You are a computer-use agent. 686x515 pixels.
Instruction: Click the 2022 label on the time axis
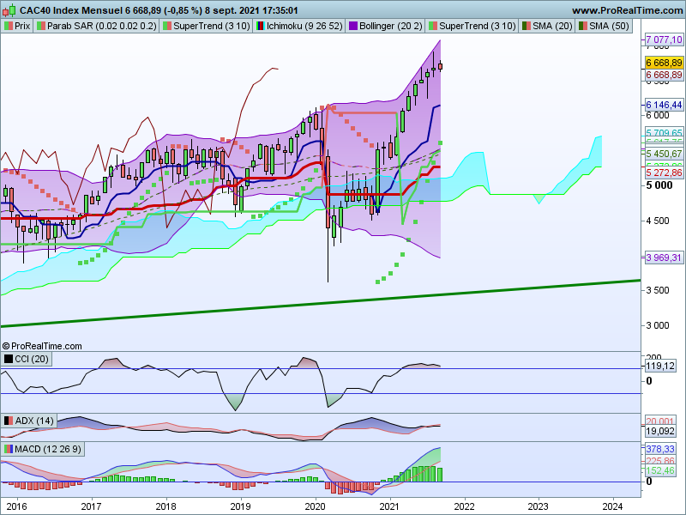[464, 506]
